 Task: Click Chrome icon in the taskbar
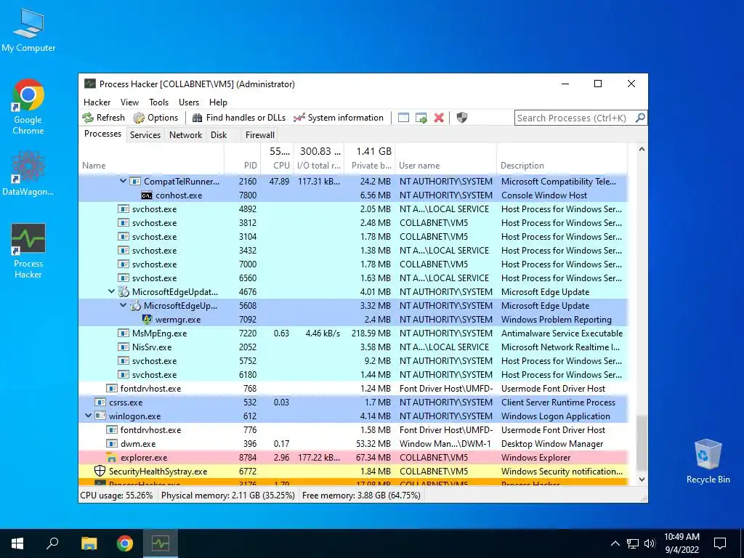click(125, 543)
